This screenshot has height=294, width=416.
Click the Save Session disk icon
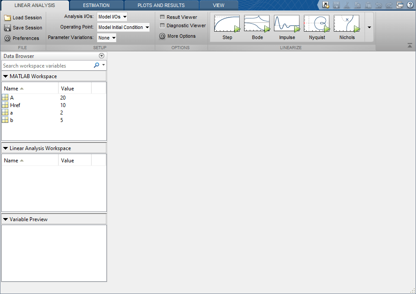click(7, 28)
